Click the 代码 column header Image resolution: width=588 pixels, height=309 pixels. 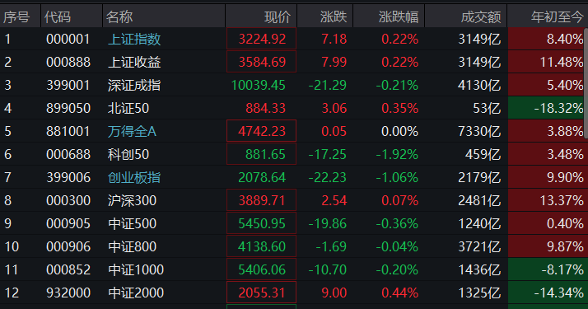(58, 16)
